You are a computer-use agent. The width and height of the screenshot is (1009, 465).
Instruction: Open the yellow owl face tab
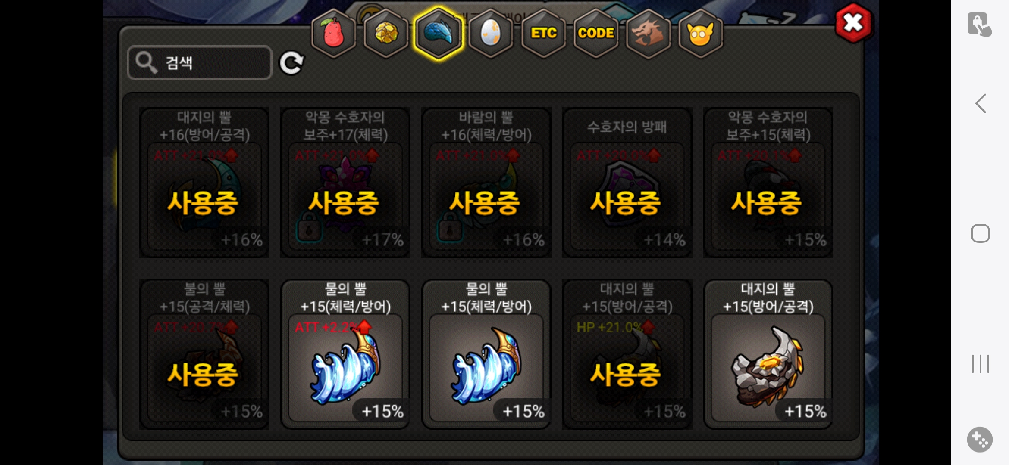coord(701,33)
